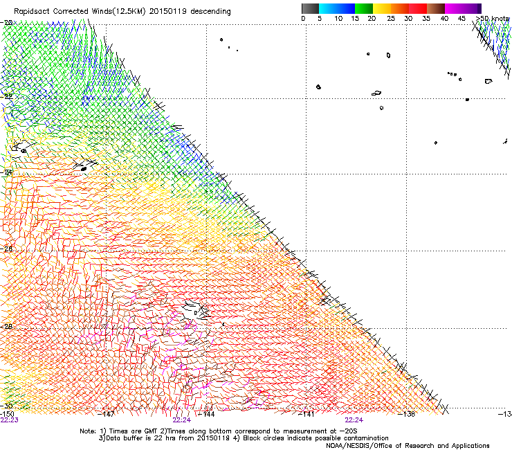Screen dimensions: 512x450
Task: Click the legend value 45
Action: click(x=461, y=19)
